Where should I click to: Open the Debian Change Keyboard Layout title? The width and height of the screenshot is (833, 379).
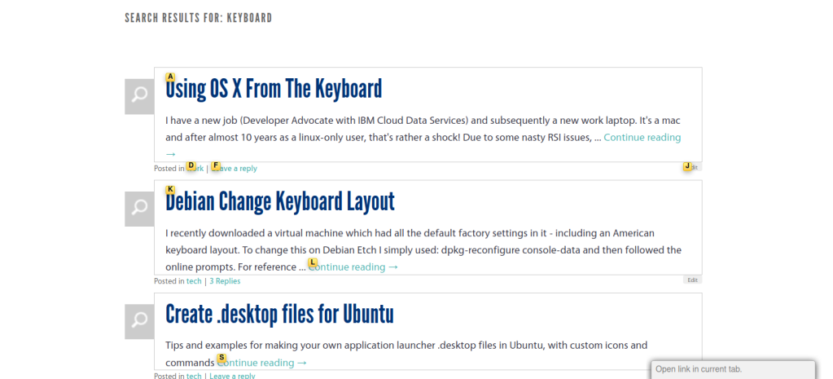click(x=280, y=201)
